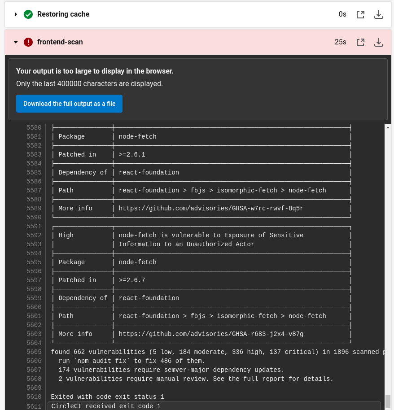Click line number 5611
Screen dimensions: 394x410
[34, 406]
